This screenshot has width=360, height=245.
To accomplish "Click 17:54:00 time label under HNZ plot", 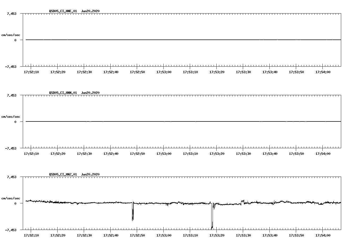I will (x=323, y=235).
